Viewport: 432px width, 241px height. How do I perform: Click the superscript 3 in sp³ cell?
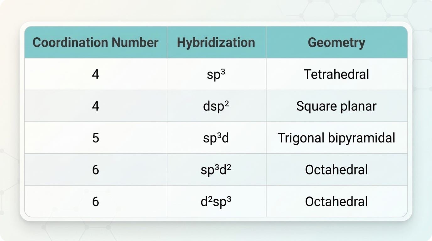click(x=223, y=72)
